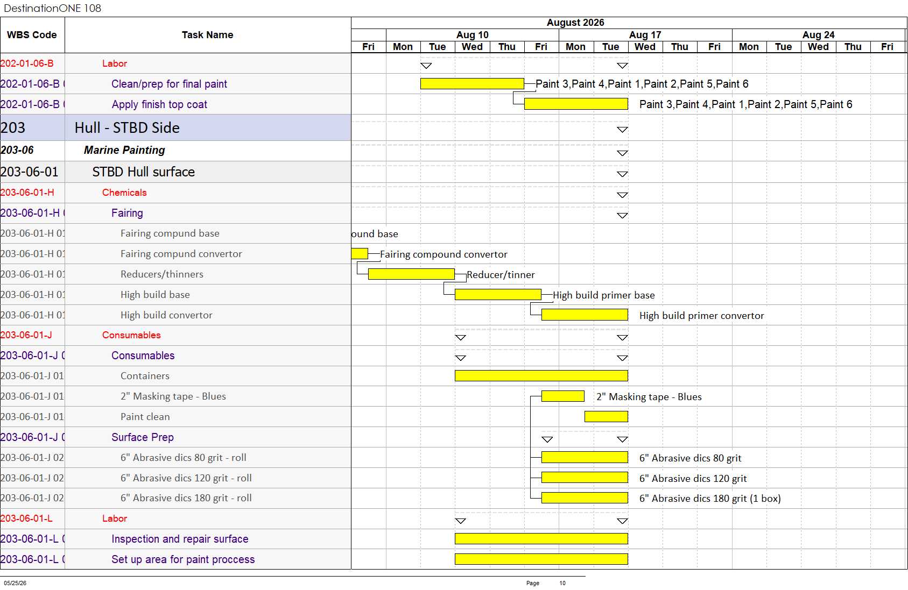Click the Aug 17 week header

tap(645, 35)
